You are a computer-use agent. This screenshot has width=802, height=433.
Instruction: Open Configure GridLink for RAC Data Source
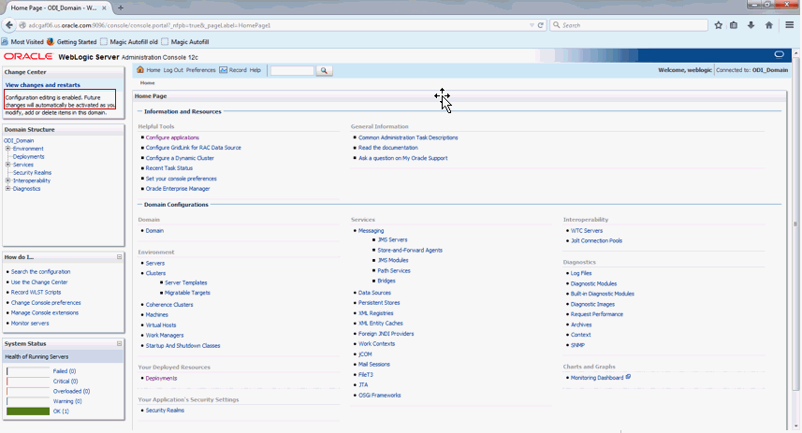click(194, 148)
